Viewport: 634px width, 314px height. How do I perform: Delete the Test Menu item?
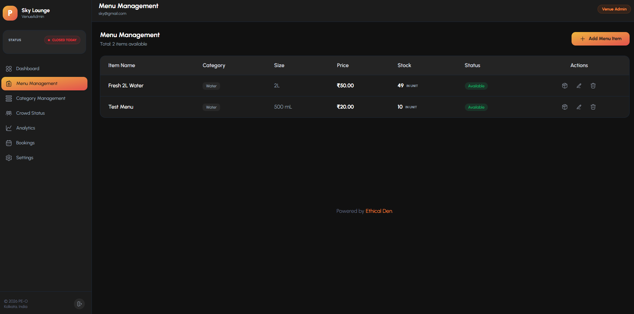click(593, 107)
